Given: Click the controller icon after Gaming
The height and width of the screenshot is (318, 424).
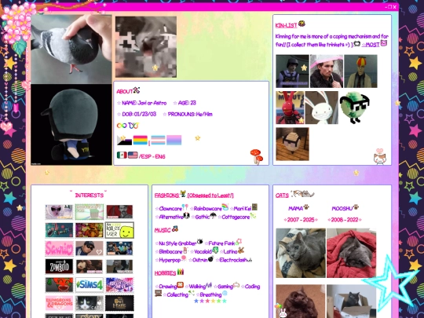Looking at the screenshot, I should click(236, 285).
